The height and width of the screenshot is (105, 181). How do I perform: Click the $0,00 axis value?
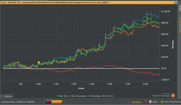(x=164, y=68)
